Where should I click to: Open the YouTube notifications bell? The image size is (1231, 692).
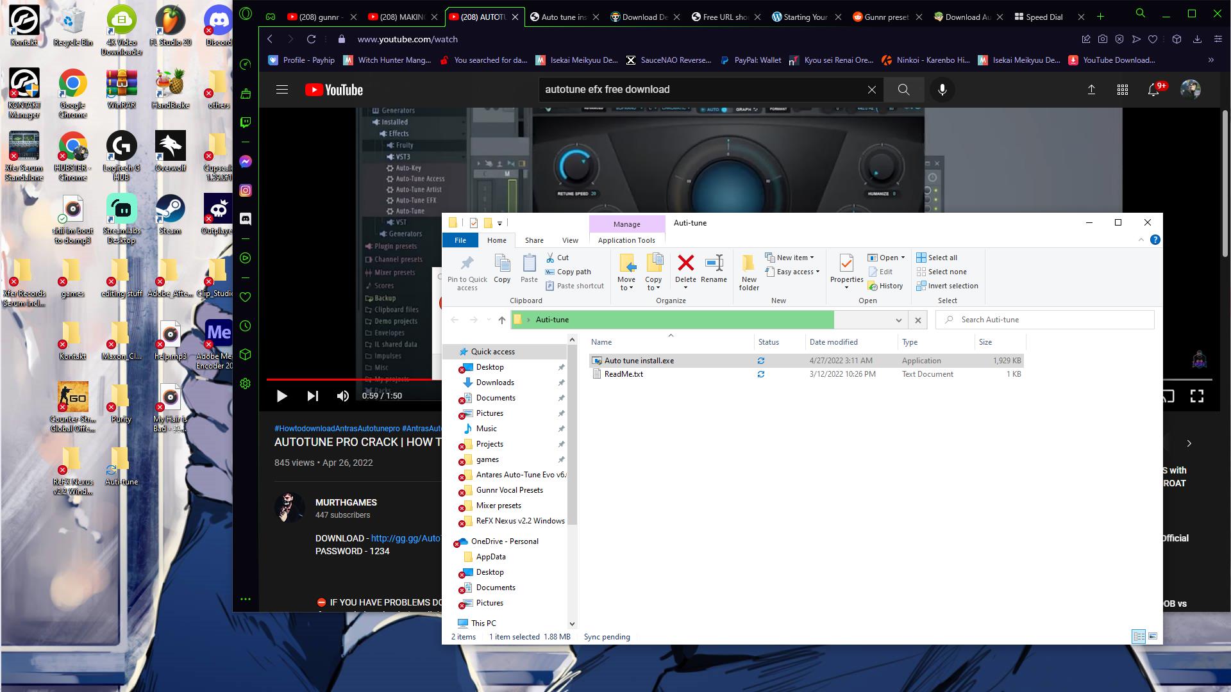coord(1153,90)
